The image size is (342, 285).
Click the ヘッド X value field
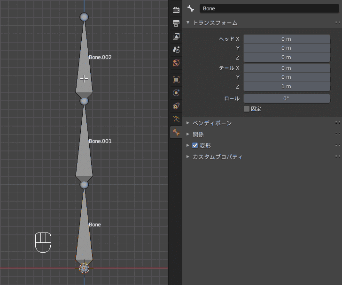pos(287,39)
